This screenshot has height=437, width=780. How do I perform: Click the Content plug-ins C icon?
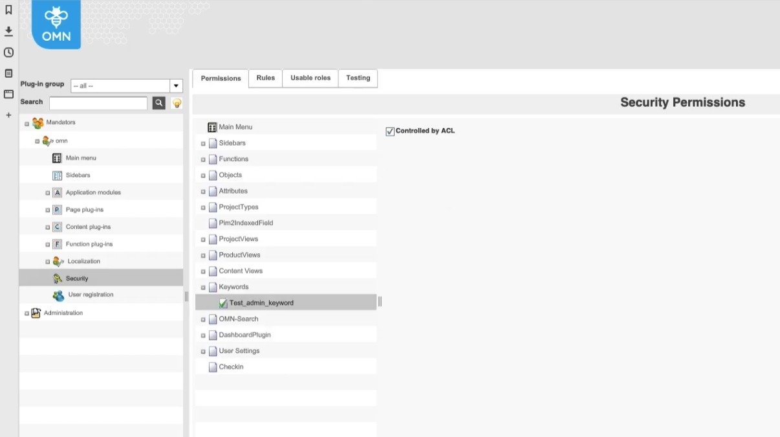(x=57, y=227)
